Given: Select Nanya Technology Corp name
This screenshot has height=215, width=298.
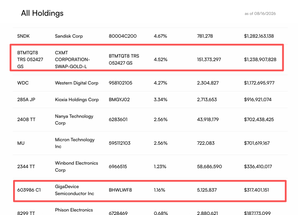Looking at the screenshot, I should coord(74,120).
